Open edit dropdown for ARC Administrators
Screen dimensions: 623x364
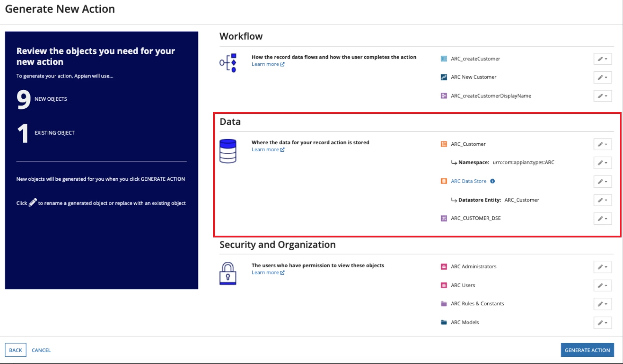[603, 267]
